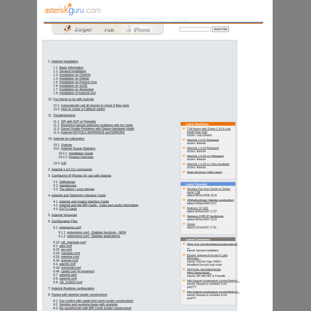The height and width of the screenshot is (311, 311).
Task: Open the Queues tutorial
Action: pos(66,145)
